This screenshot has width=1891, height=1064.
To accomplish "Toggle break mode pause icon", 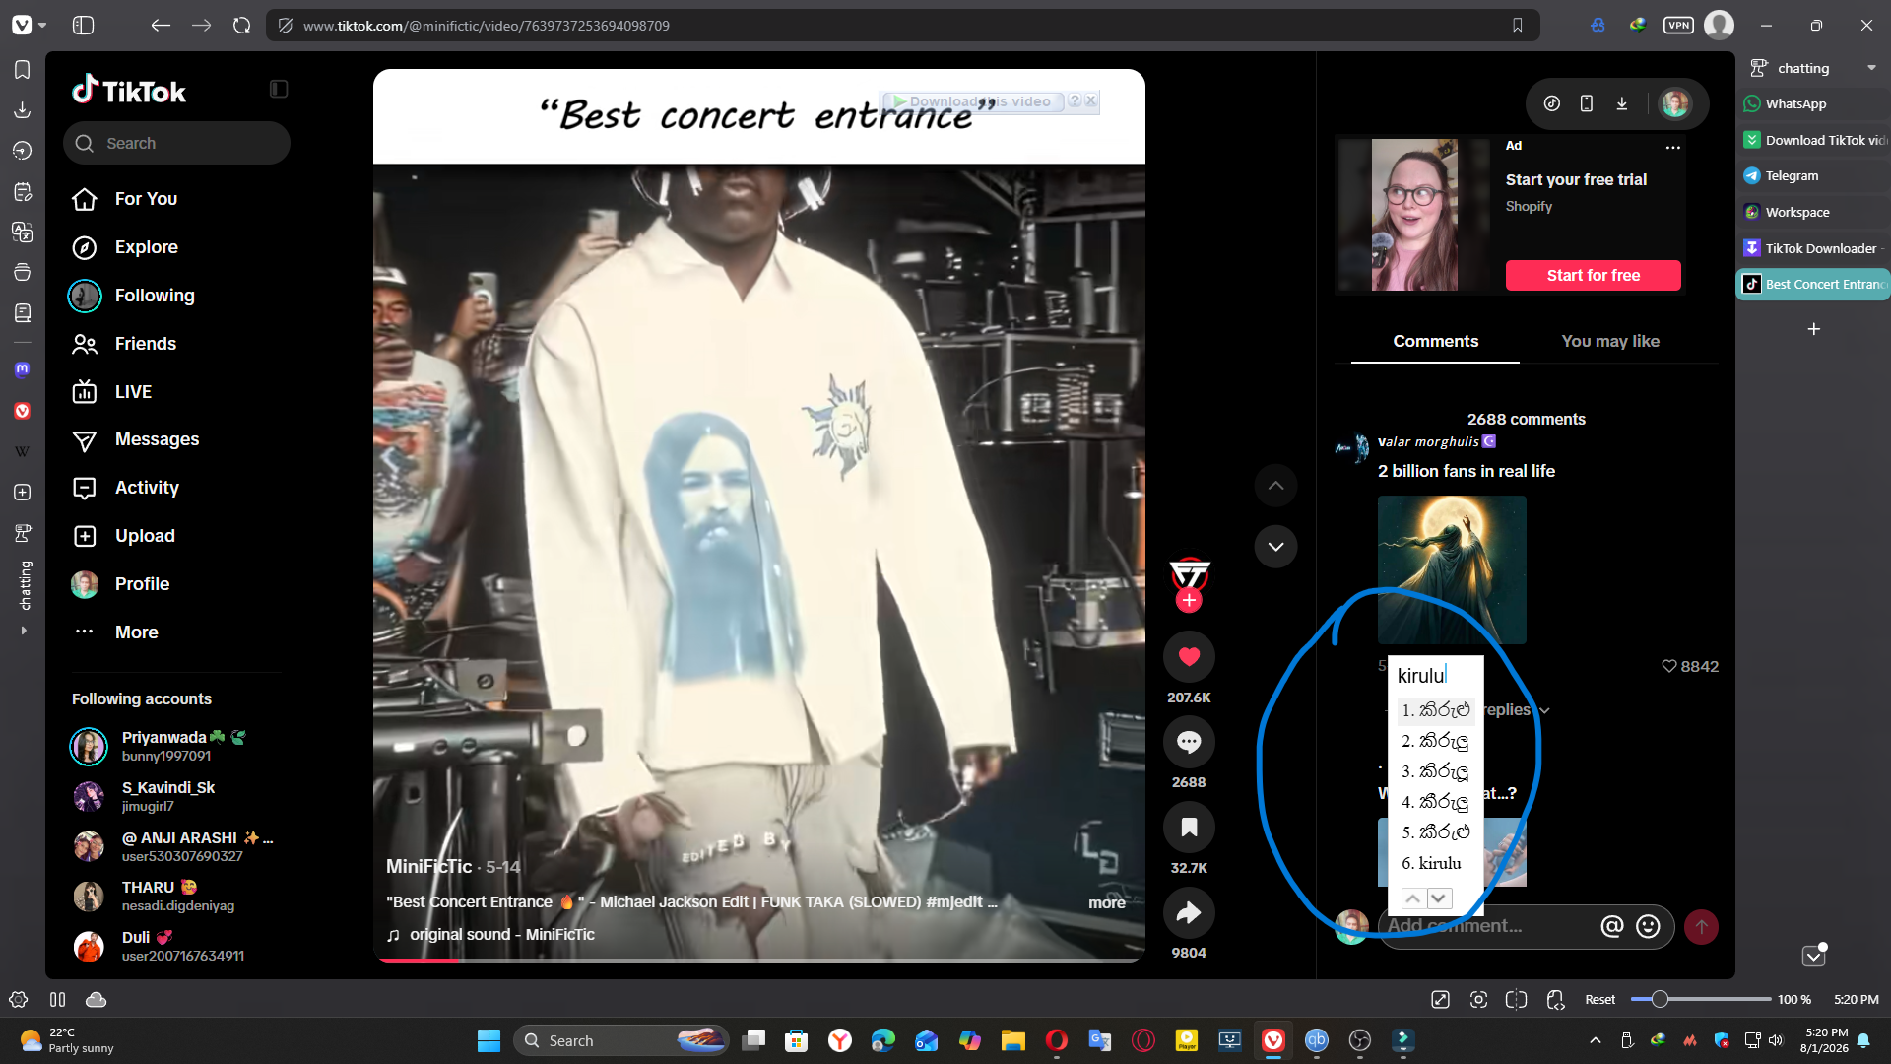I will 57,1000.
